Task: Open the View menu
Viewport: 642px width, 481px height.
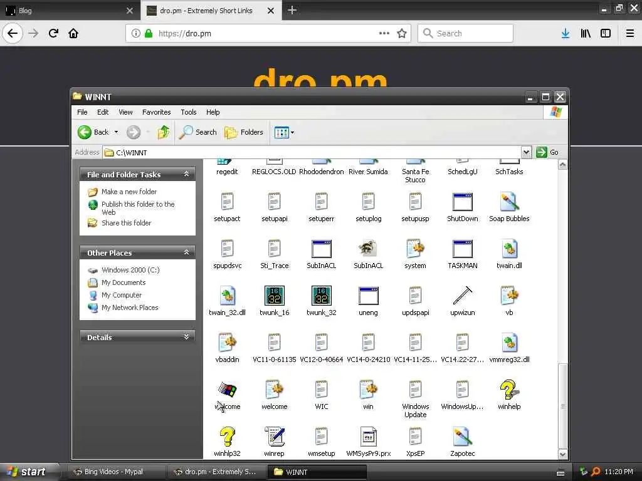Action: pyautogui.click(x=125, y=112)
